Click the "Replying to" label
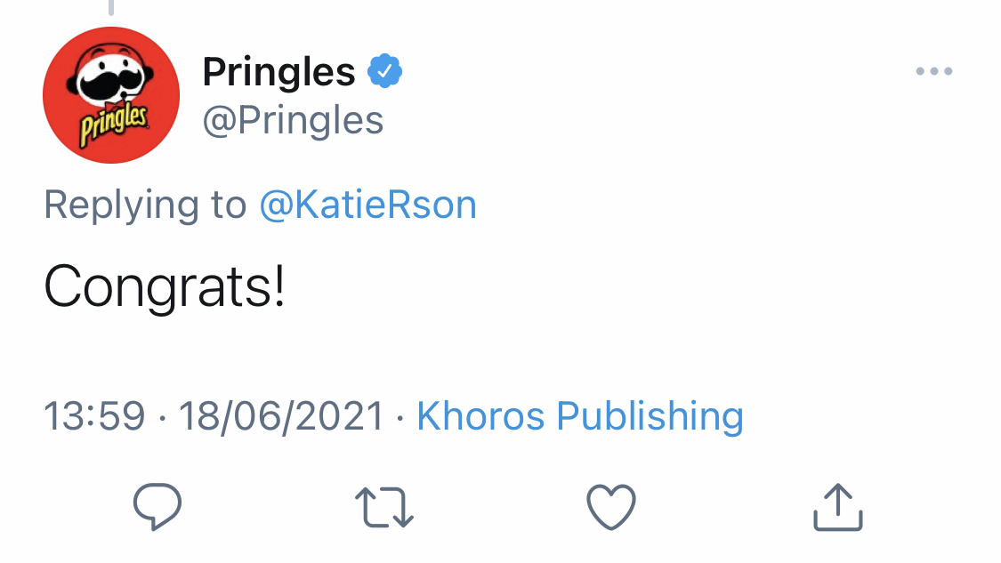Image resolution: width=1001 pixels, height=563 pixels. [x=144, y=205]
